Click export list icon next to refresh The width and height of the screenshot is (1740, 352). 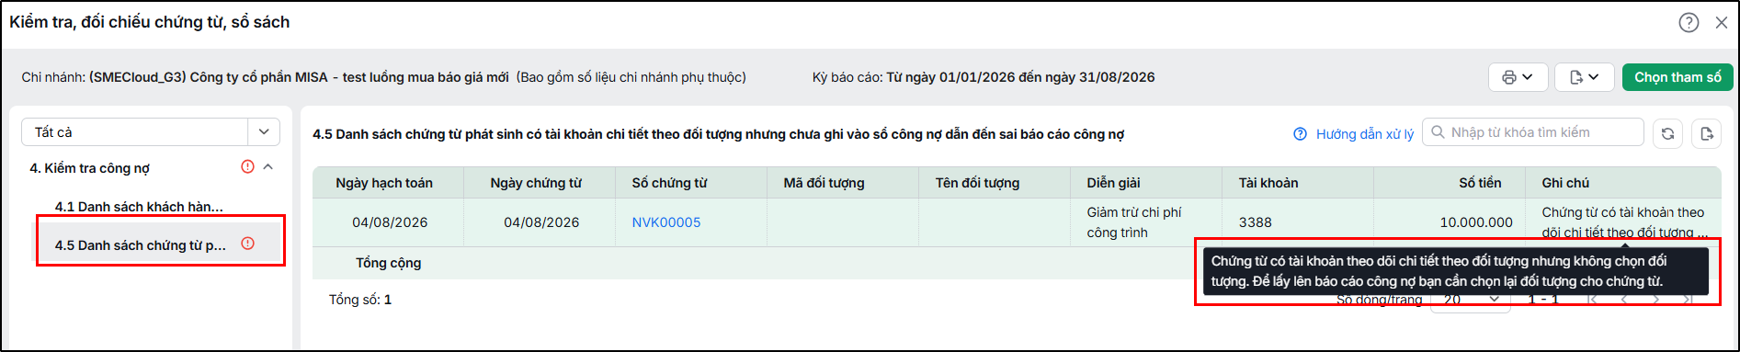pos(1707,134)
